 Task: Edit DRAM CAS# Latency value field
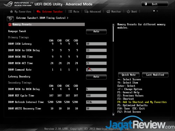(96, 44)
